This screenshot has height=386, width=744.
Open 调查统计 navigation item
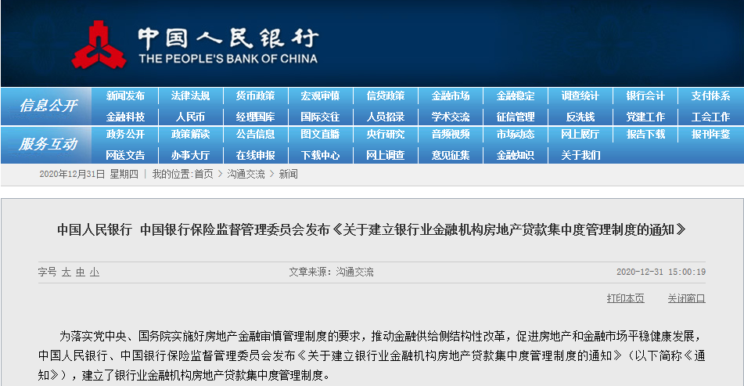(x=580, y=96)
